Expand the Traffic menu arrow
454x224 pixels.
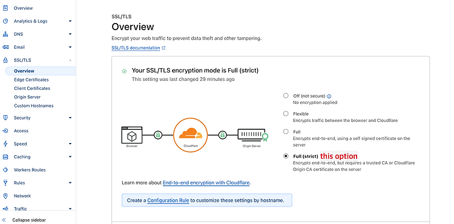pyautogui.click(x=70, y=209)
